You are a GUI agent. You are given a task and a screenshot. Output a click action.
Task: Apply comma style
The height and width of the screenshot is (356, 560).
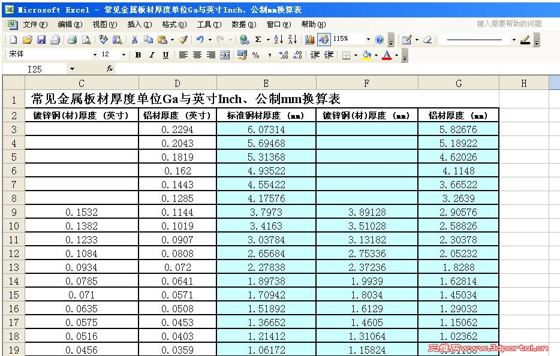click(x=270, y=55)
